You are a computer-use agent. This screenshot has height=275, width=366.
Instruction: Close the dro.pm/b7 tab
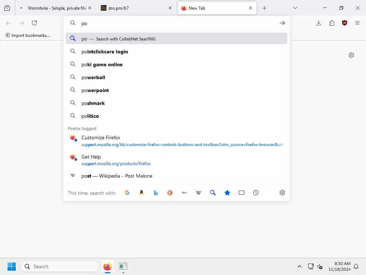click(170, 8)
